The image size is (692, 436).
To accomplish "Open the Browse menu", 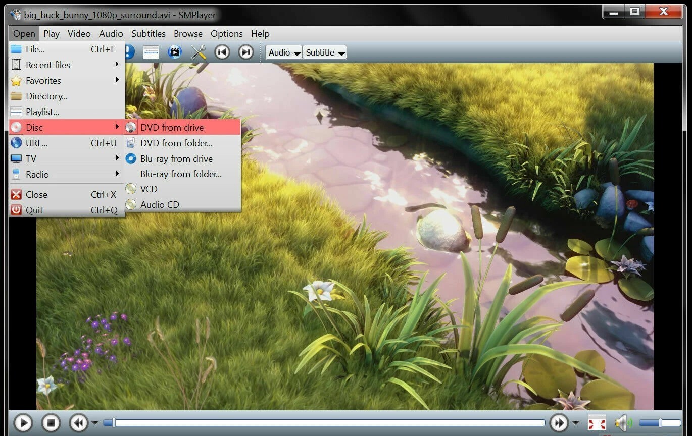I will (x=188, y=34).
